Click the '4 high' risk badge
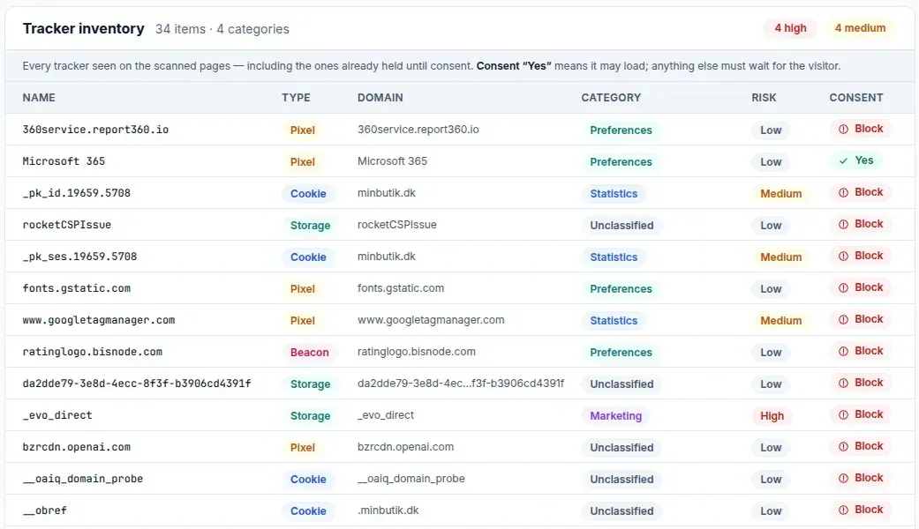919x529 pixels. (790, 28)
